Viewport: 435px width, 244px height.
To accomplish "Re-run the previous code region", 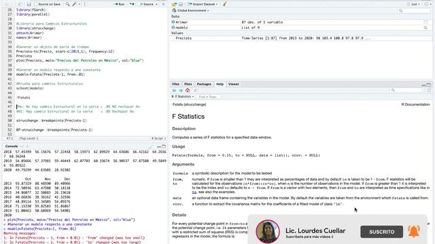I will [132, 4].
